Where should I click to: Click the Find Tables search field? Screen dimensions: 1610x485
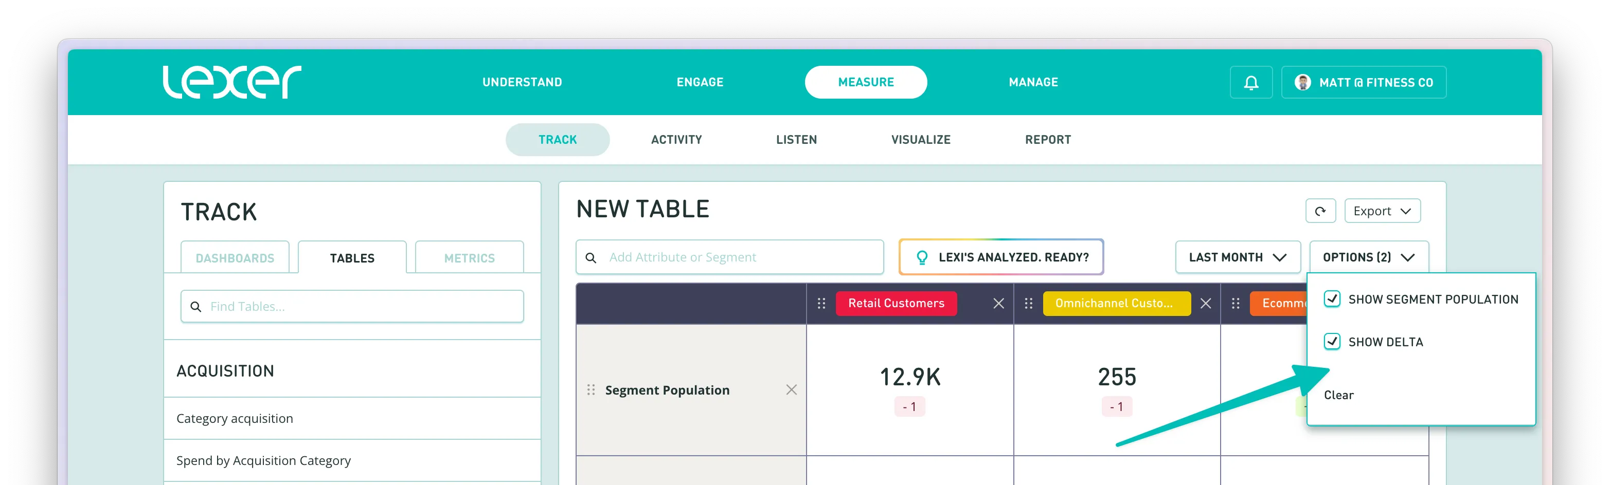[x=352, y=307]
